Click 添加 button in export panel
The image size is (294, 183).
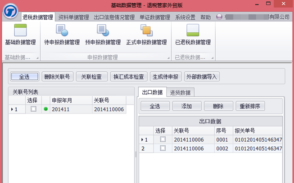pyautogui.click(x=187, y=106)
